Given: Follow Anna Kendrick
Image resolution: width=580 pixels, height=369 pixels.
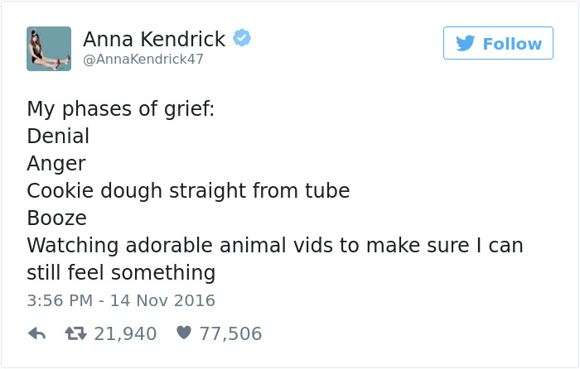Looking at the screenshot, I should tap(498, 43).
